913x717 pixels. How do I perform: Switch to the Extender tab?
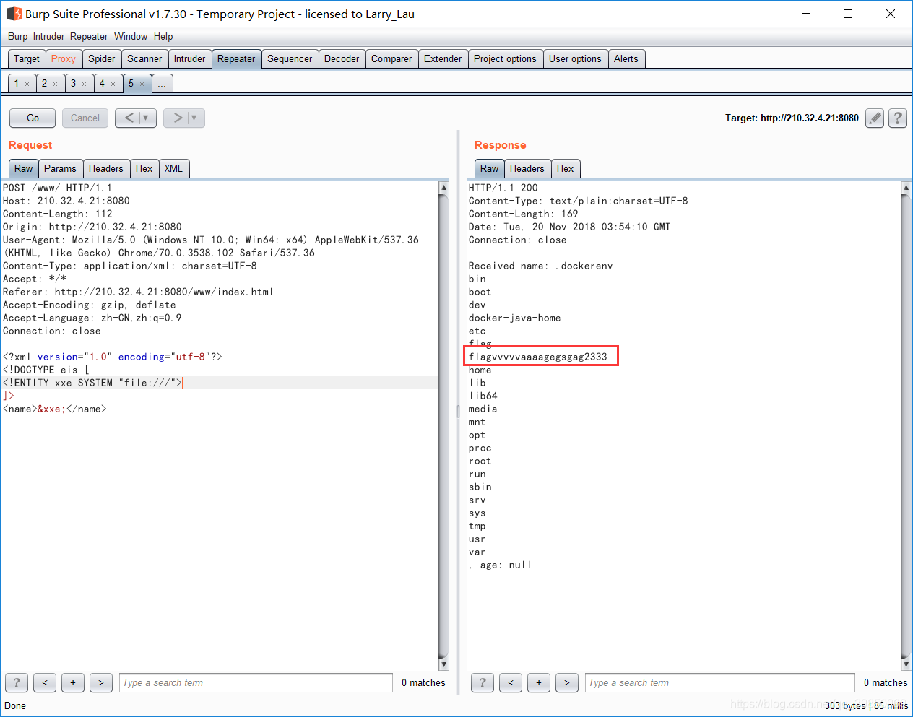(443, 59)
